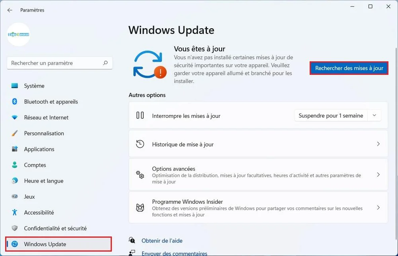Click Suspendre pour 1 semaine button

click(331, 115)
